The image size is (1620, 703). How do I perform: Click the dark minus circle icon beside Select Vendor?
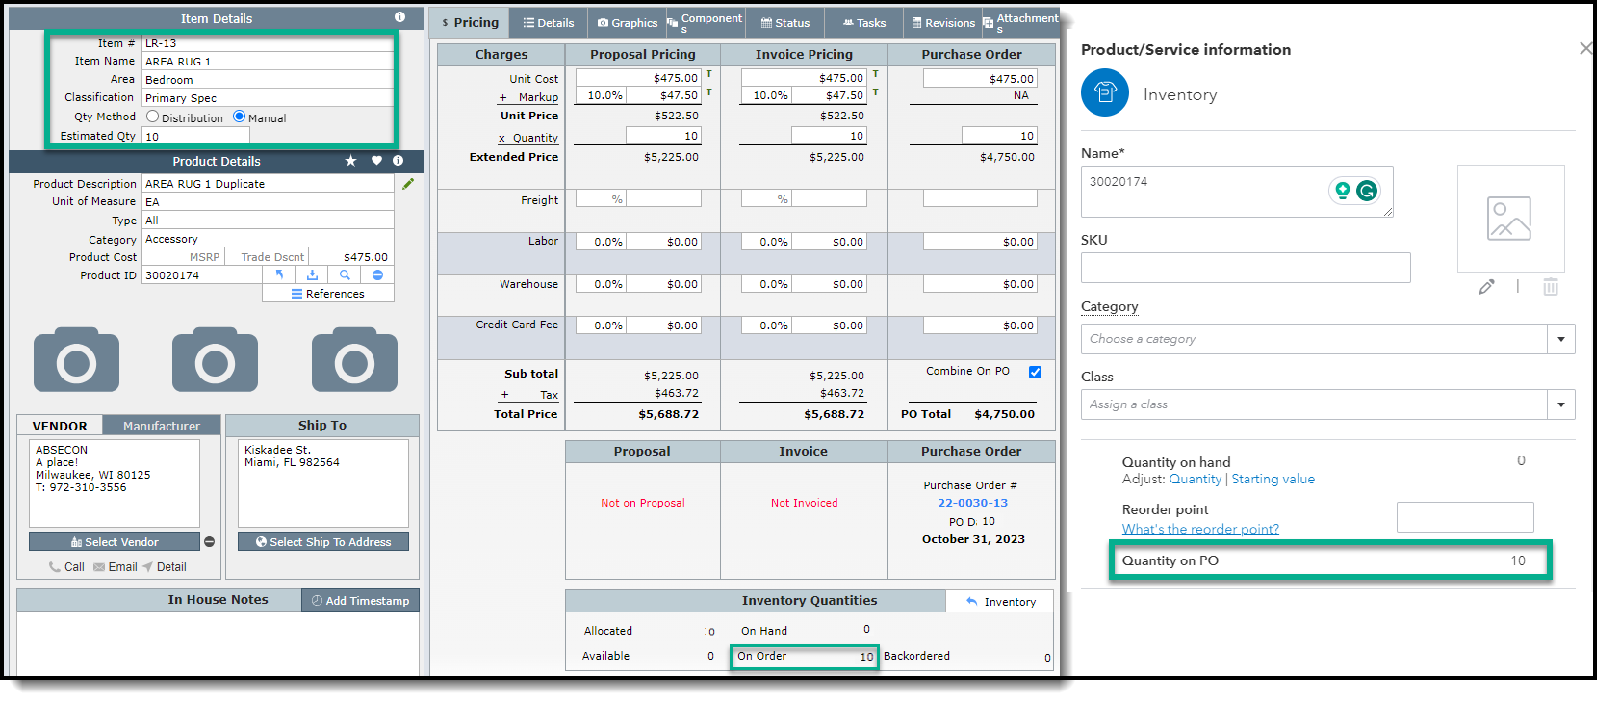[209, 542]
